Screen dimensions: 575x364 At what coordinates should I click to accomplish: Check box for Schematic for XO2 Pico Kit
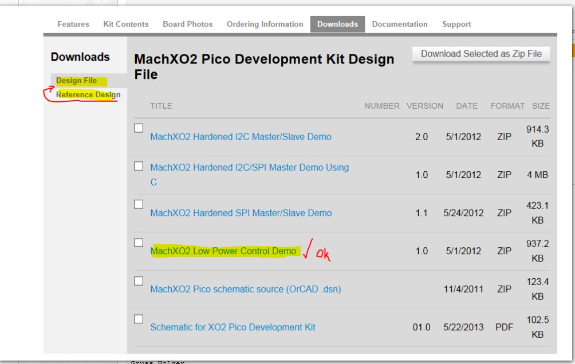(139, 319)
